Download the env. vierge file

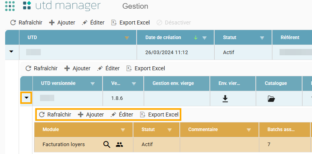tap(225, 98)
